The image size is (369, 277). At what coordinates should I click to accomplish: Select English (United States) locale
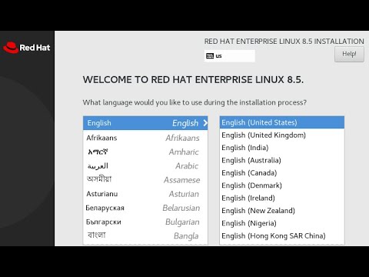coord(282,122)
